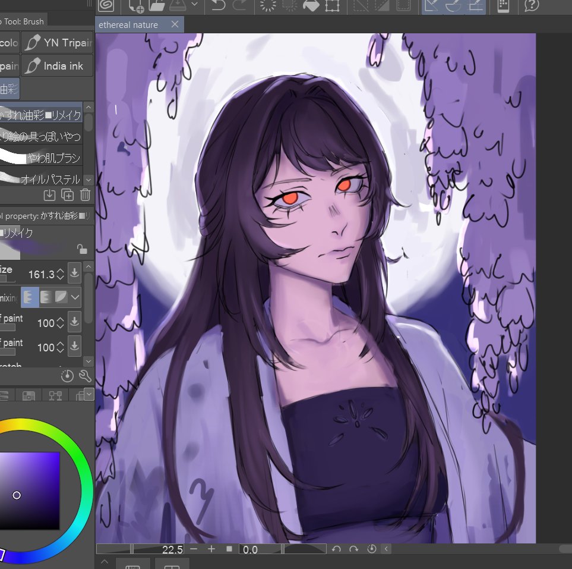
Task: Reset canvas display rotation icon
Action: coord(371,549)
